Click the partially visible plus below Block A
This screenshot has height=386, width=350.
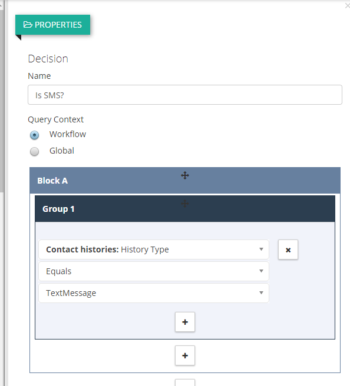click(x=185, y=383)
